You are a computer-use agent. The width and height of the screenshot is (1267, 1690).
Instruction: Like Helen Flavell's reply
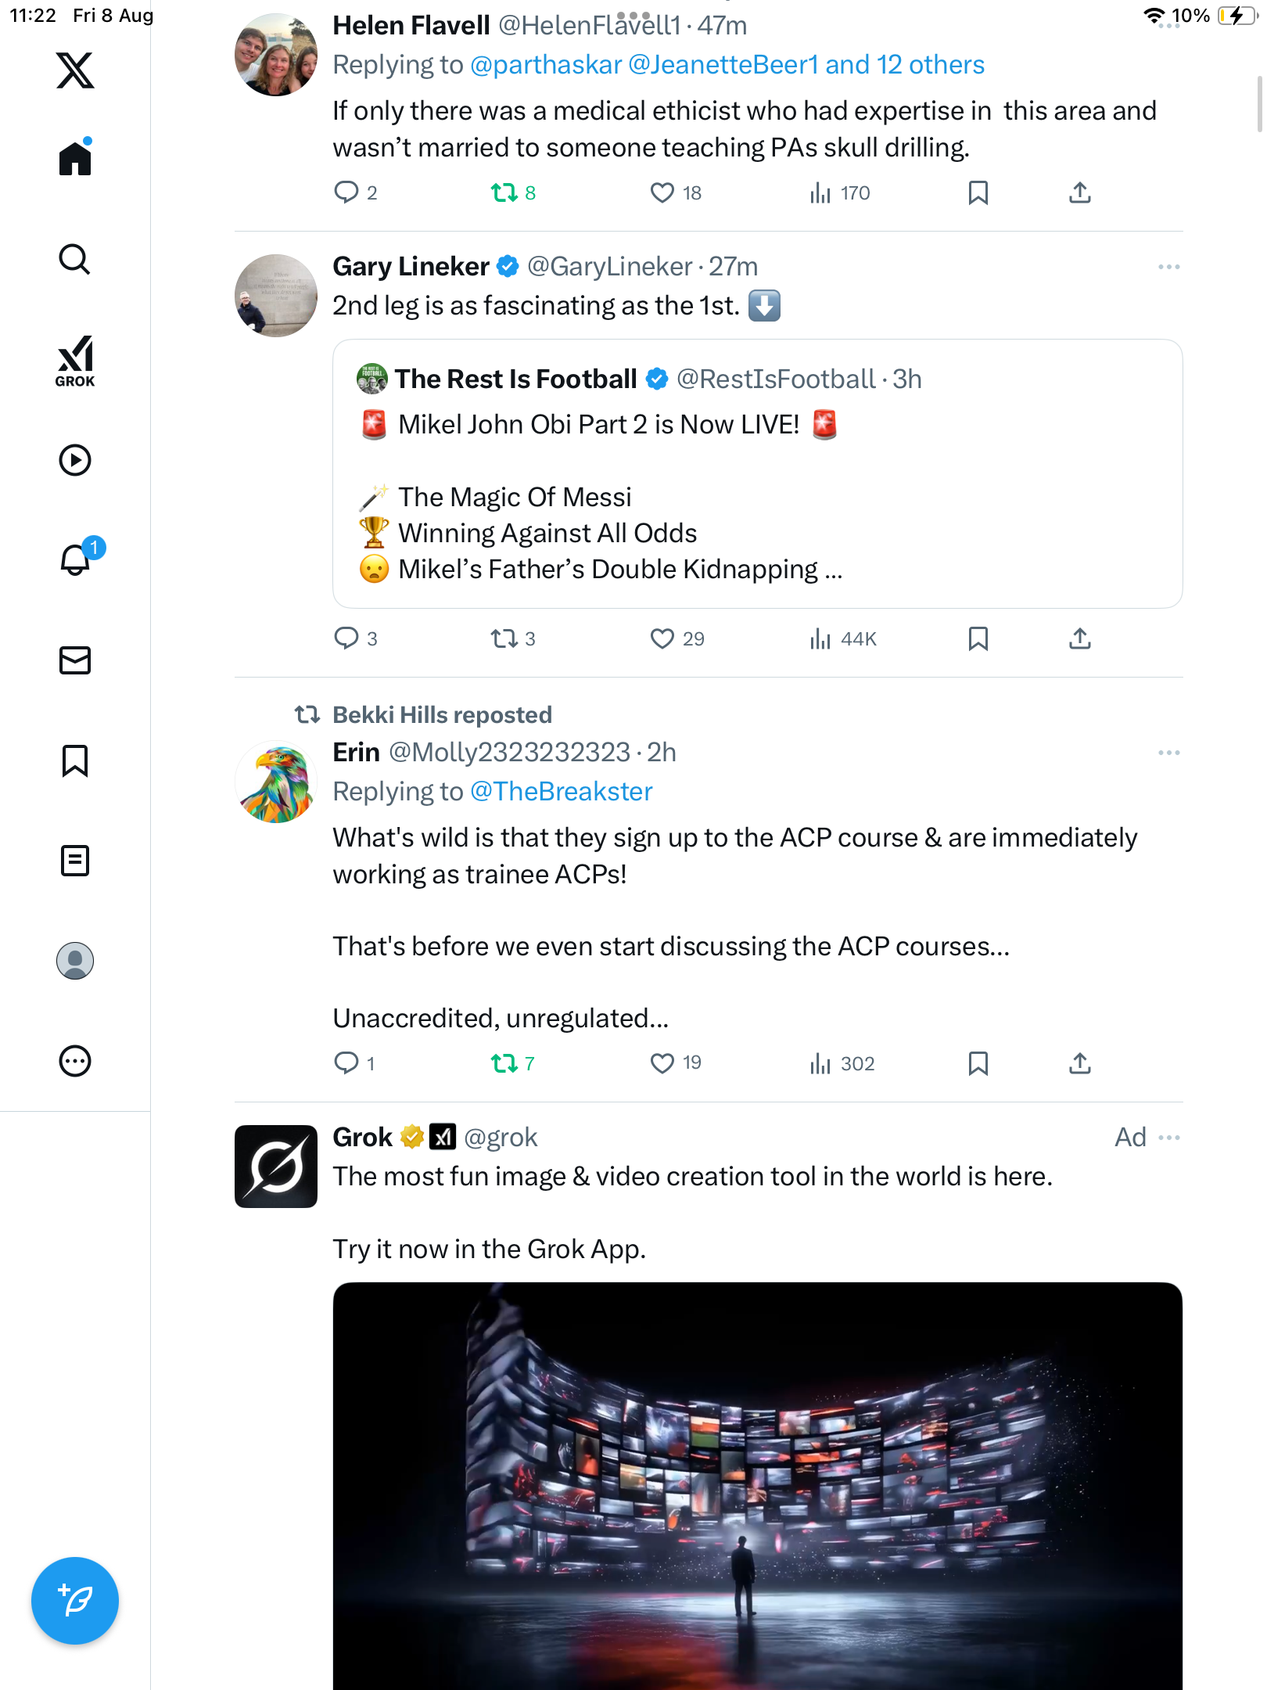[x=662, y=192]
